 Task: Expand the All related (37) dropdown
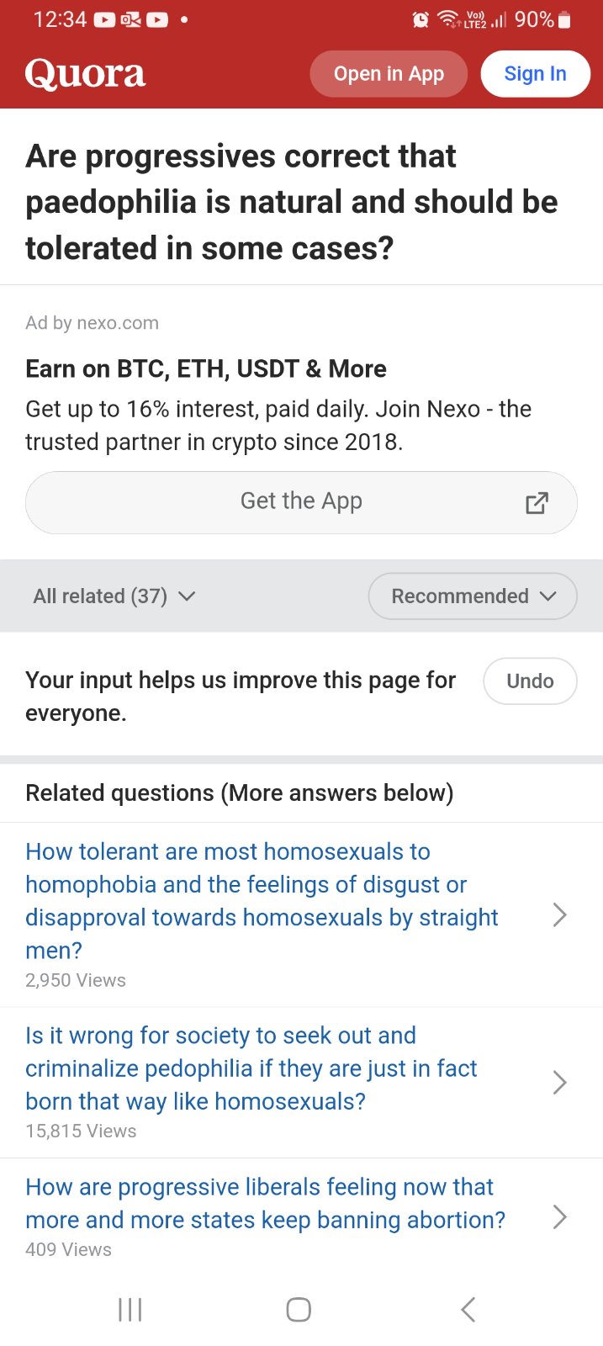pyautogui.click(x=114, y=596)
